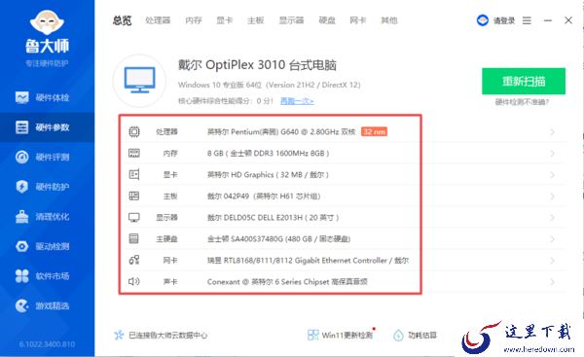Viewport: 584px width, 357px height.
Task: Click the network card icon
Action: click(x=134, y=260)
